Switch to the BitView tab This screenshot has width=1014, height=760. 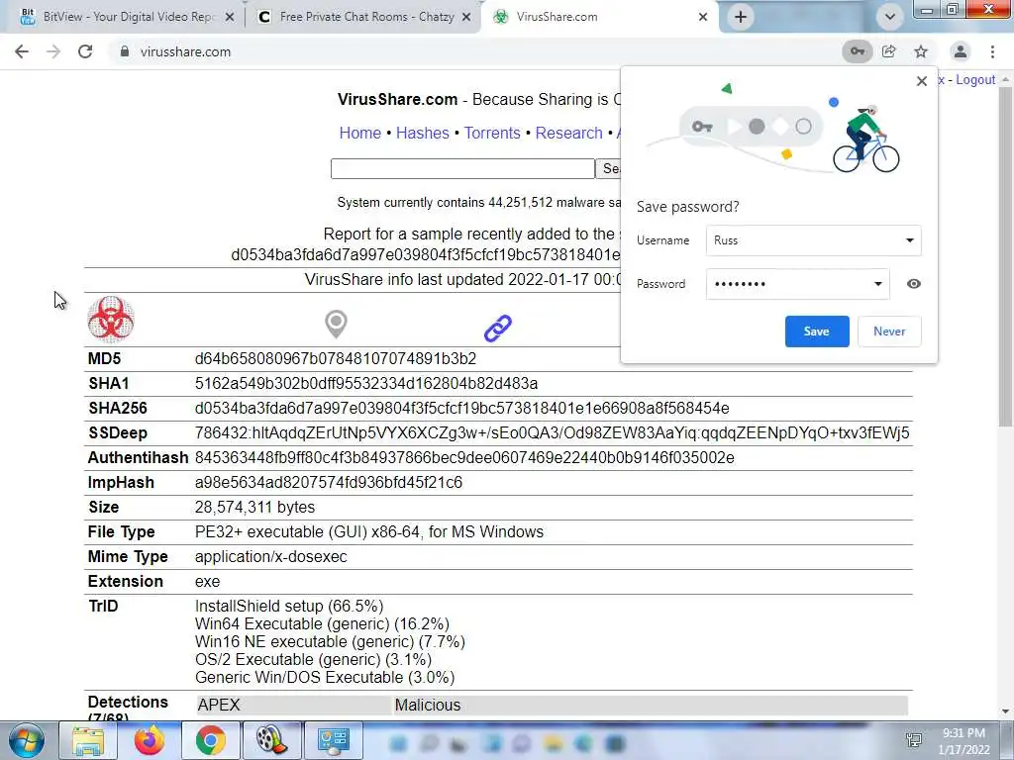pyautogui.click(x=123, y=17)
